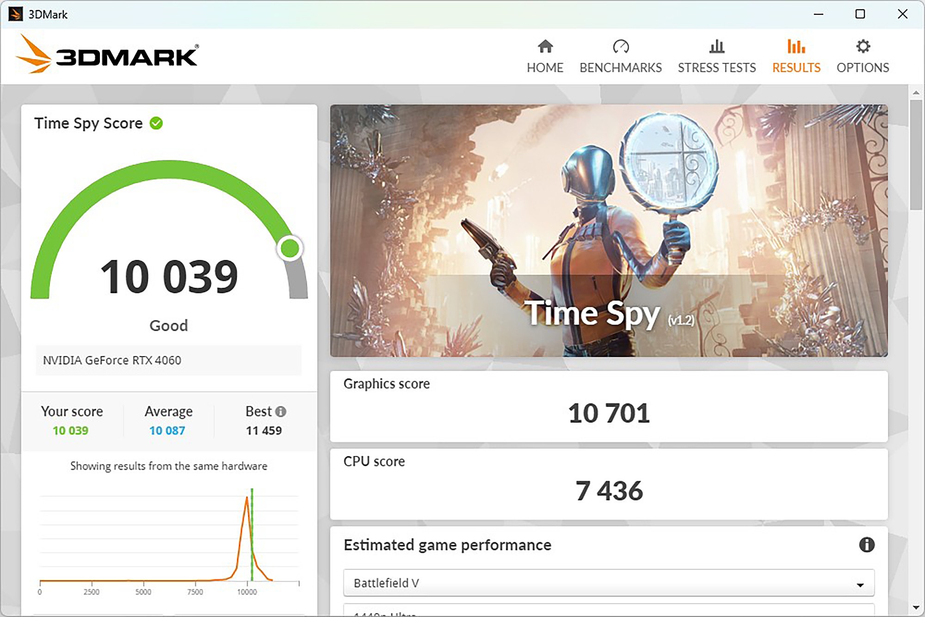Image resolution: width=925 pixels, height=617 pixels.
Task: Click the Stress Tests bar chart icon
Action: [x=716, y=46]
